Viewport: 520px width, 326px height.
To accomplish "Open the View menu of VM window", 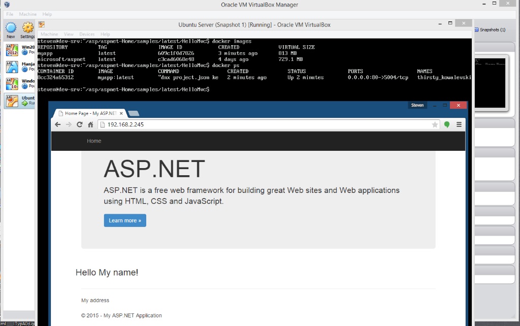I will click(x=69, y=34).
